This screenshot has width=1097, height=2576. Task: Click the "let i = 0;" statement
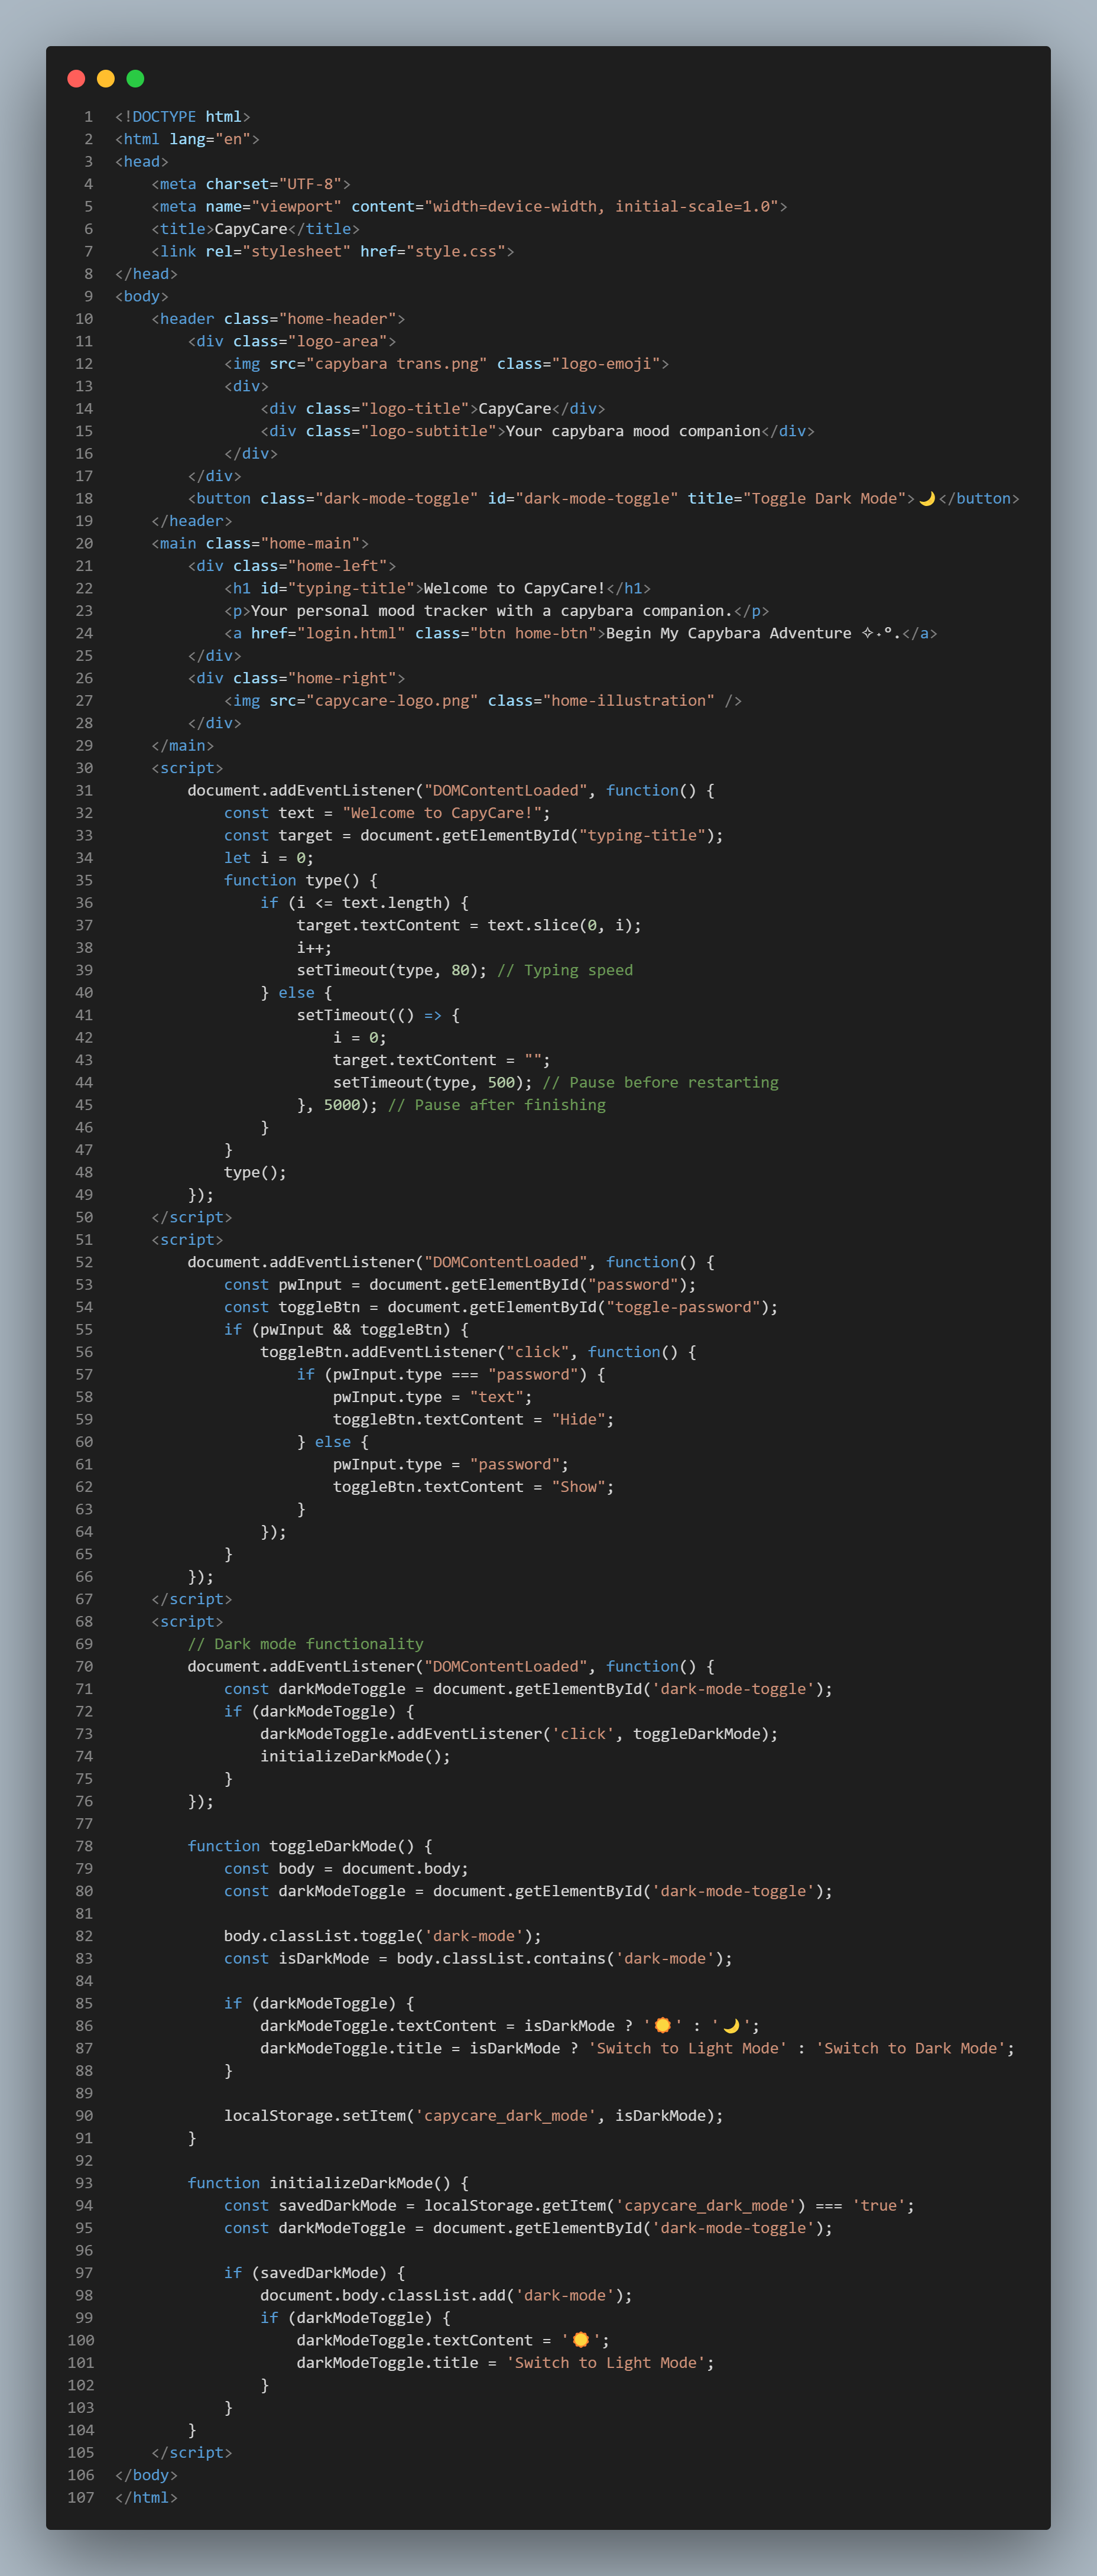click(269, 858)
